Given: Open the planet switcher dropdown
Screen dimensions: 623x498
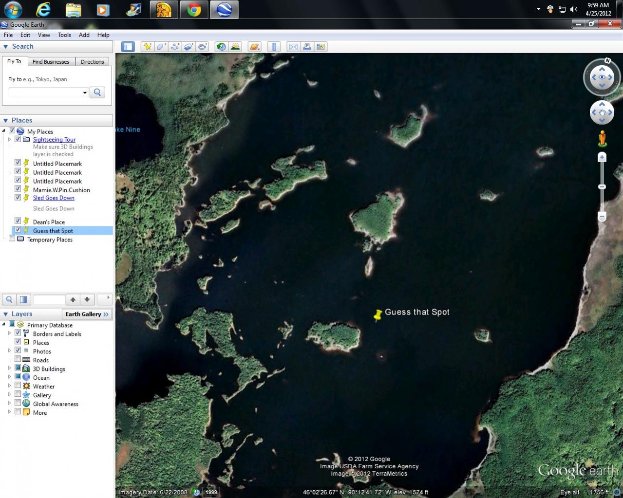Looking at the screenshot, I should point(254,47).
